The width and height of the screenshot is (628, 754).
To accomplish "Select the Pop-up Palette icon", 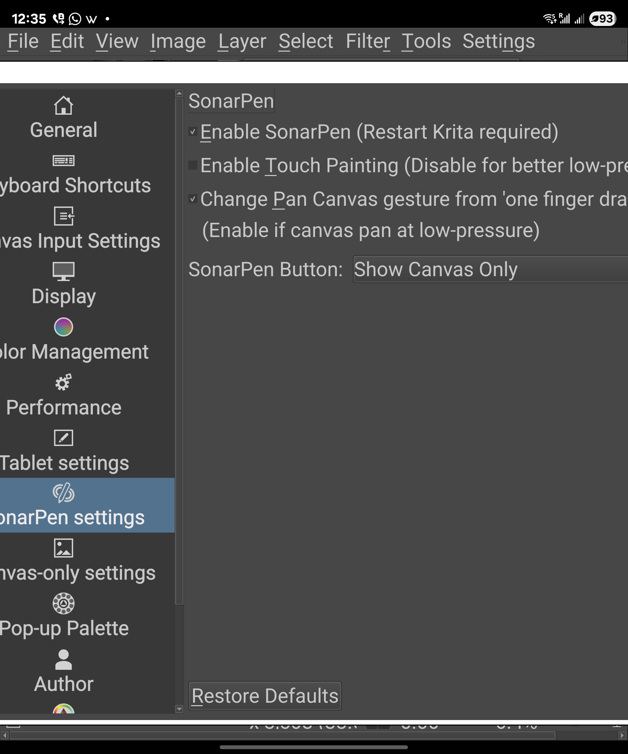I will point(63,603).
